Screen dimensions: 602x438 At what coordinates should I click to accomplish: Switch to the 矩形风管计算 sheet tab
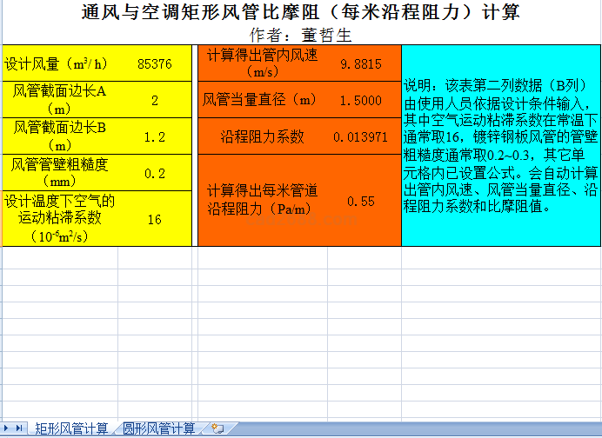[71, 428]
